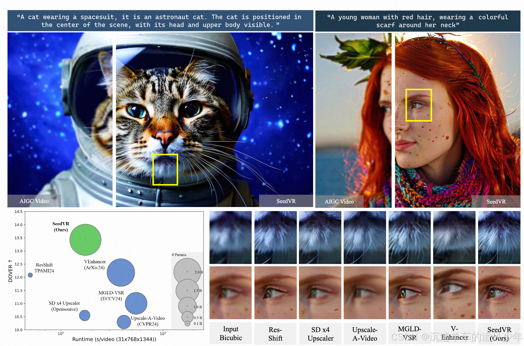Image resolution: width=524 pixels, height=346 pixels.
Task: Click the Upscale-A-Video blue bubble
Action: pos(124,322)
